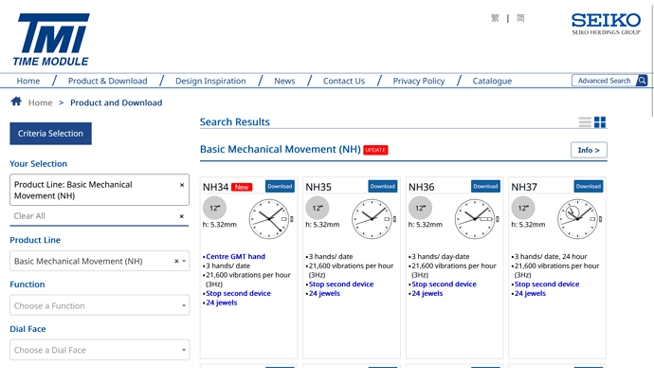Open 24 jewels link on NH34
This screenshot has width=654, height=368.
[222, 303]
